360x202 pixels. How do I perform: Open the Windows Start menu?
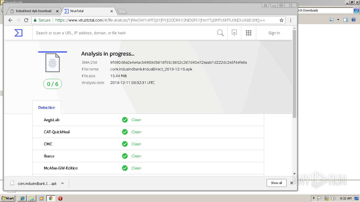[8, 198]
